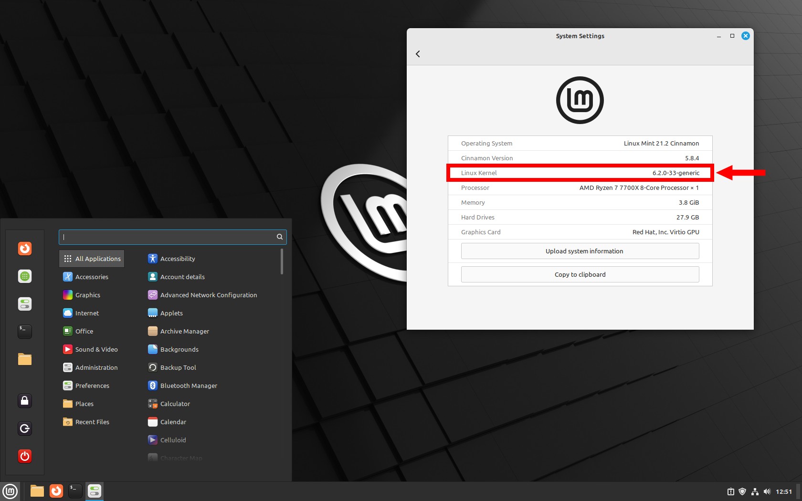Open System Settings toggle icon in favorites sidebar
Screen dimensions: 802x501
pyautogui.click(x=25, y=304)
